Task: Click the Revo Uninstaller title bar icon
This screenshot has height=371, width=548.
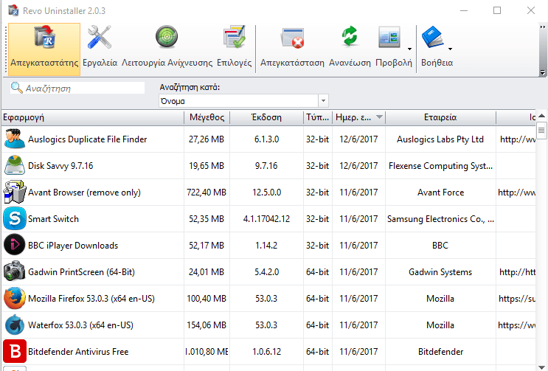Action: pos(13,10)
